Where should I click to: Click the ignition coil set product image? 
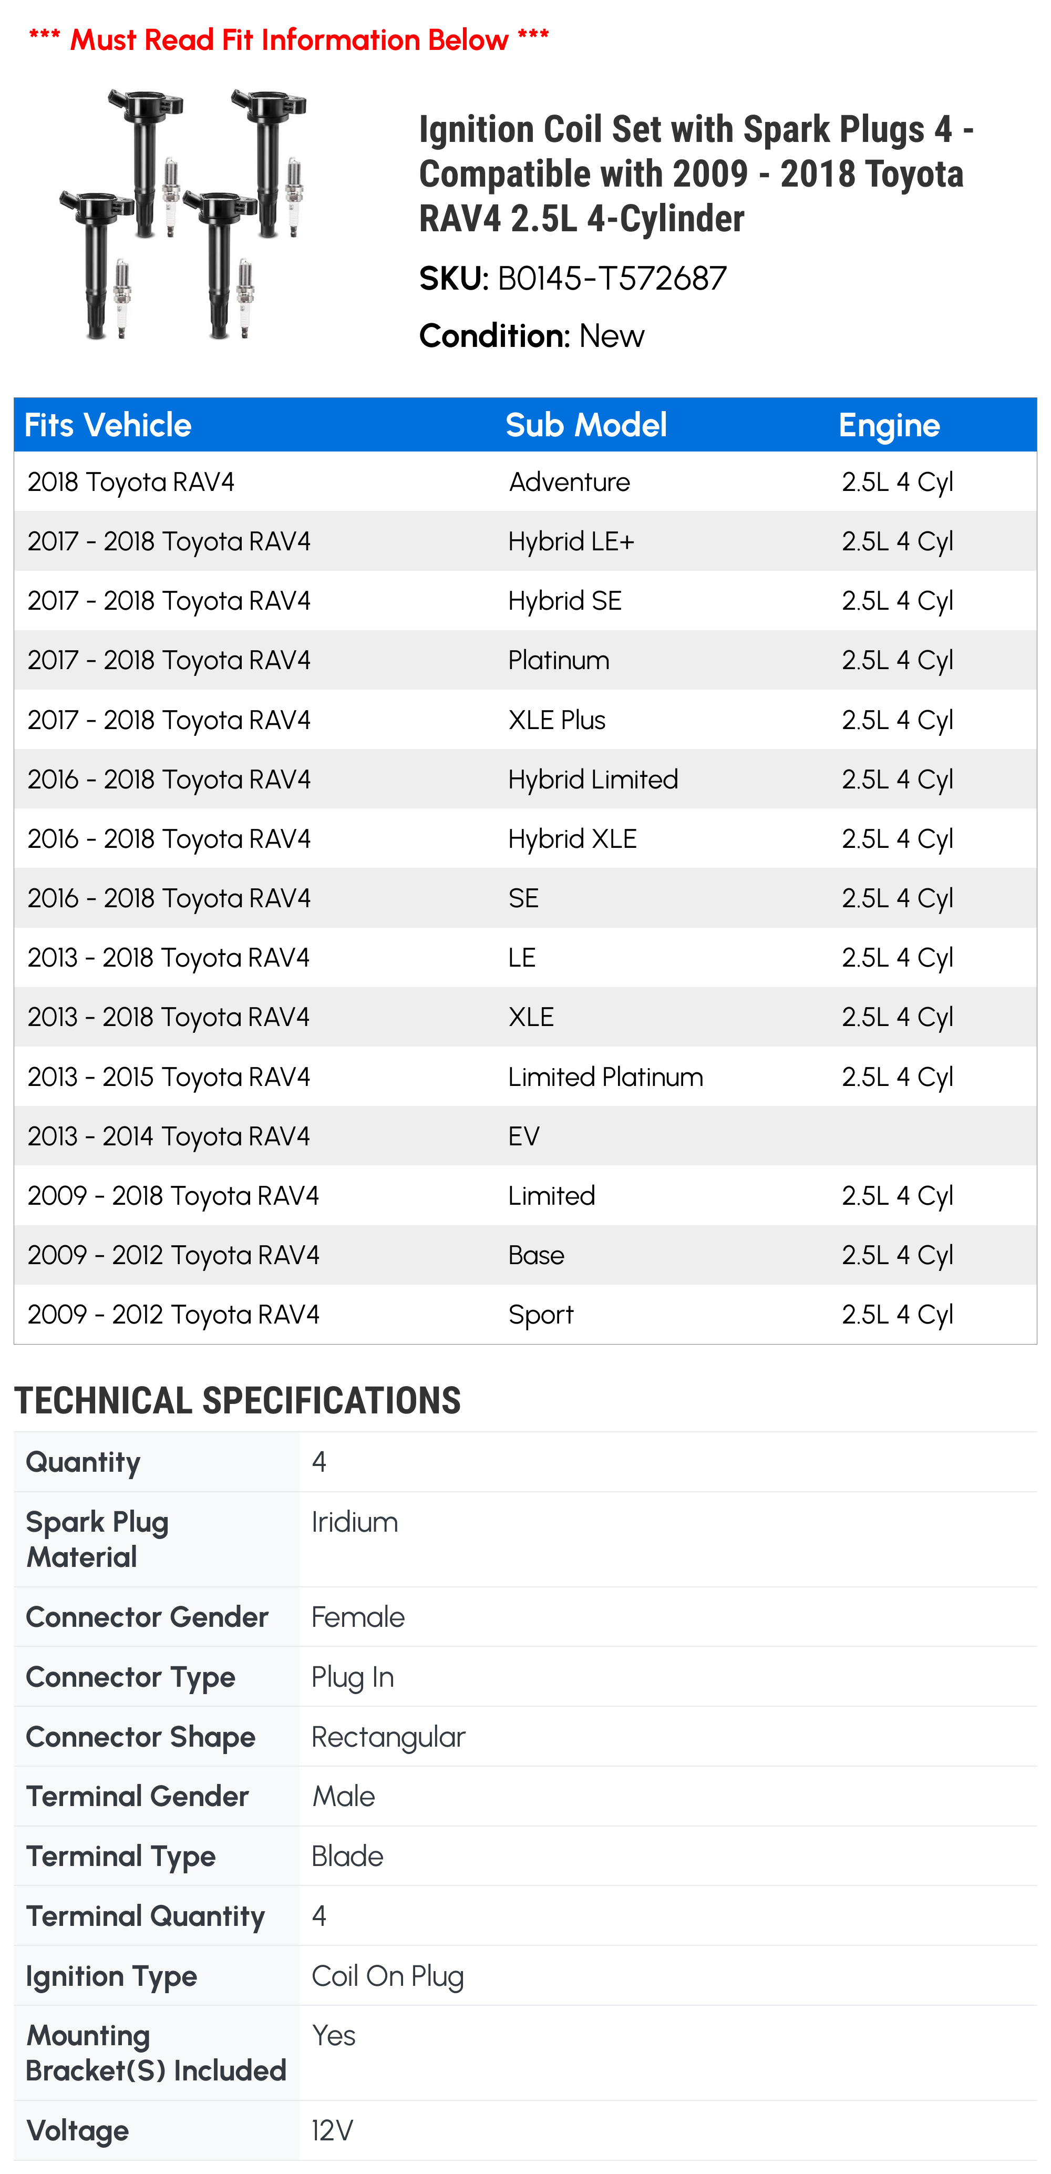click(183, 214)
